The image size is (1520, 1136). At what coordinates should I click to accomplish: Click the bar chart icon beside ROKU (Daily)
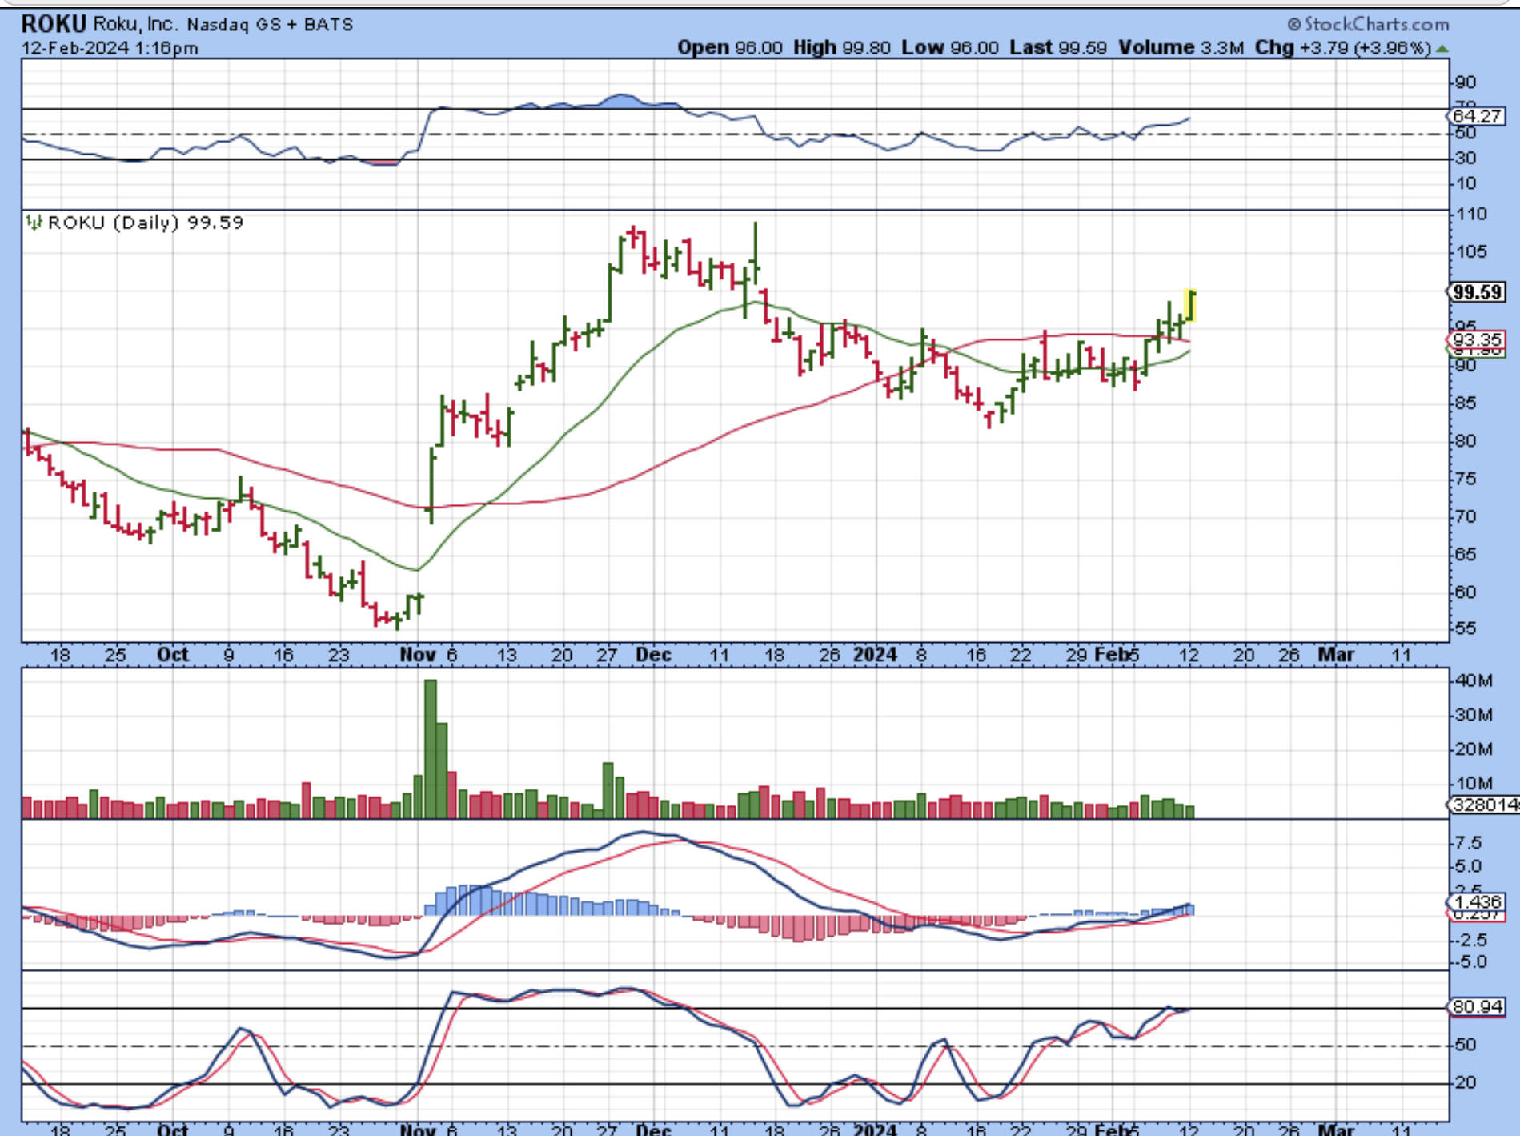click(34, 223)
